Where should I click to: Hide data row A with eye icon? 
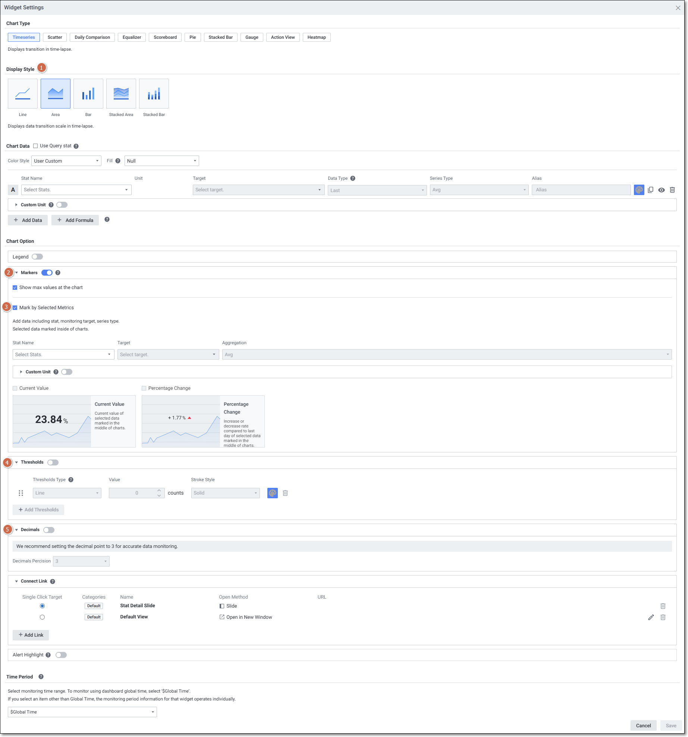click(x=661, y=190)
